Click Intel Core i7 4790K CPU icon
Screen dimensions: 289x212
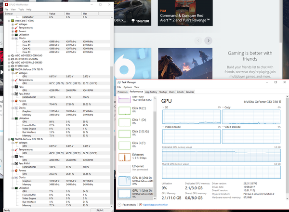[x=13, y=21]
